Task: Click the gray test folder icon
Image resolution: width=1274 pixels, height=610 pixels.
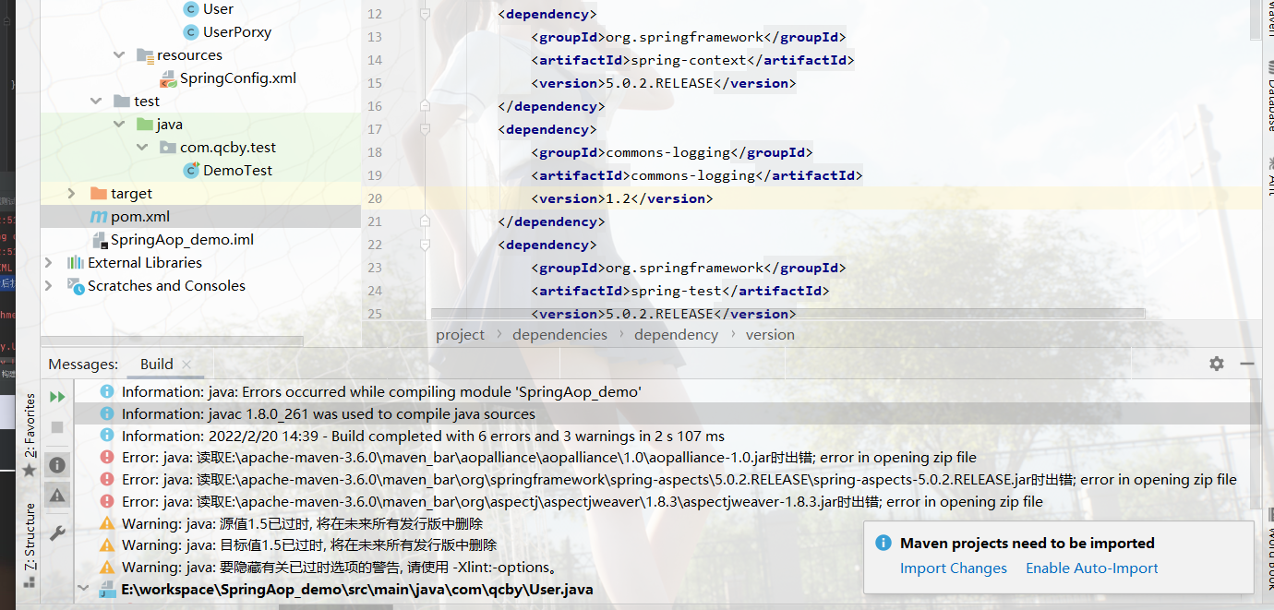Action: [121, 102]
